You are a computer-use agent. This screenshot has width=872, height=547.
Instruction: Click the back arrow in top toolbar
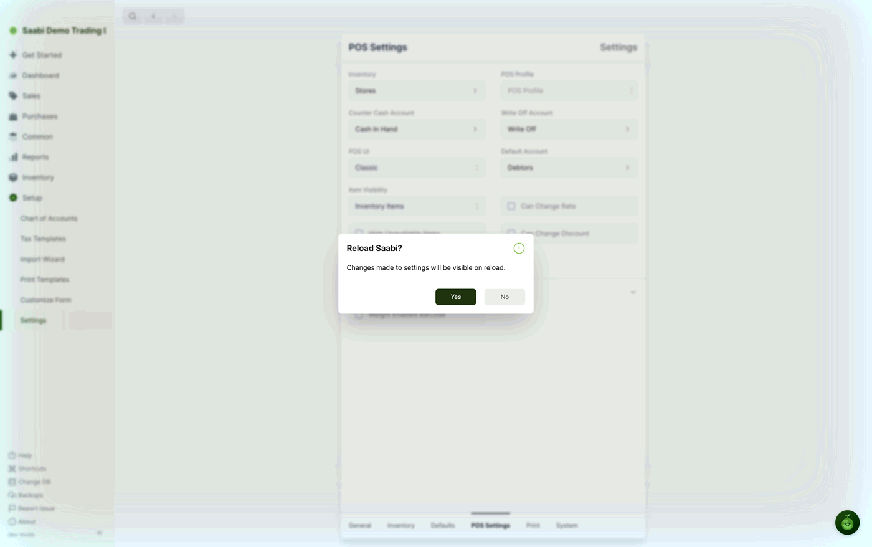tap(153, 16)
